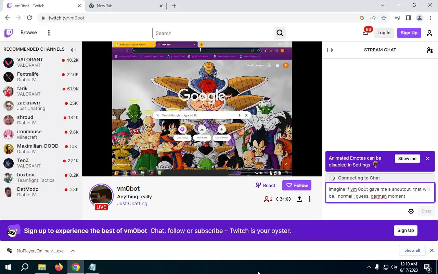Open the Prime loot notifications icon
The image size is (438, 274).
(365, 33)
